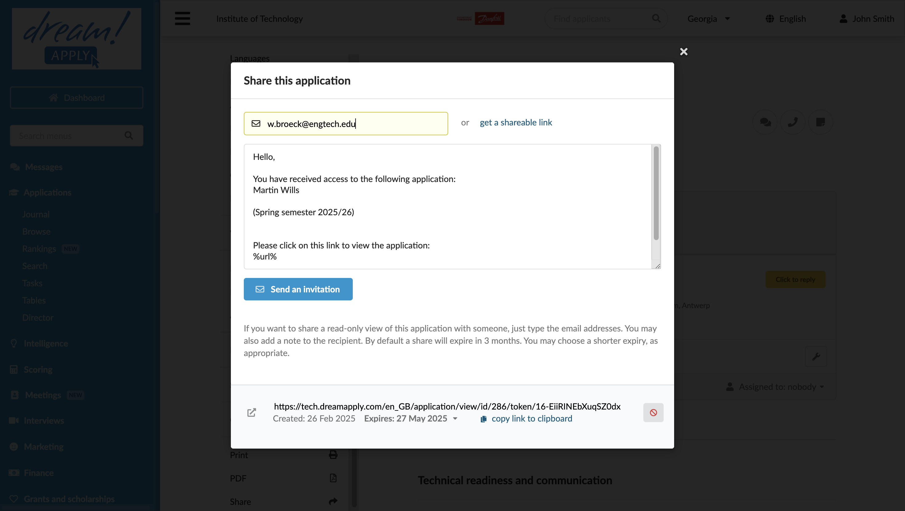Click Institute of Technology title
Viewport: 905px width, 511px height.
click(259, 18)
